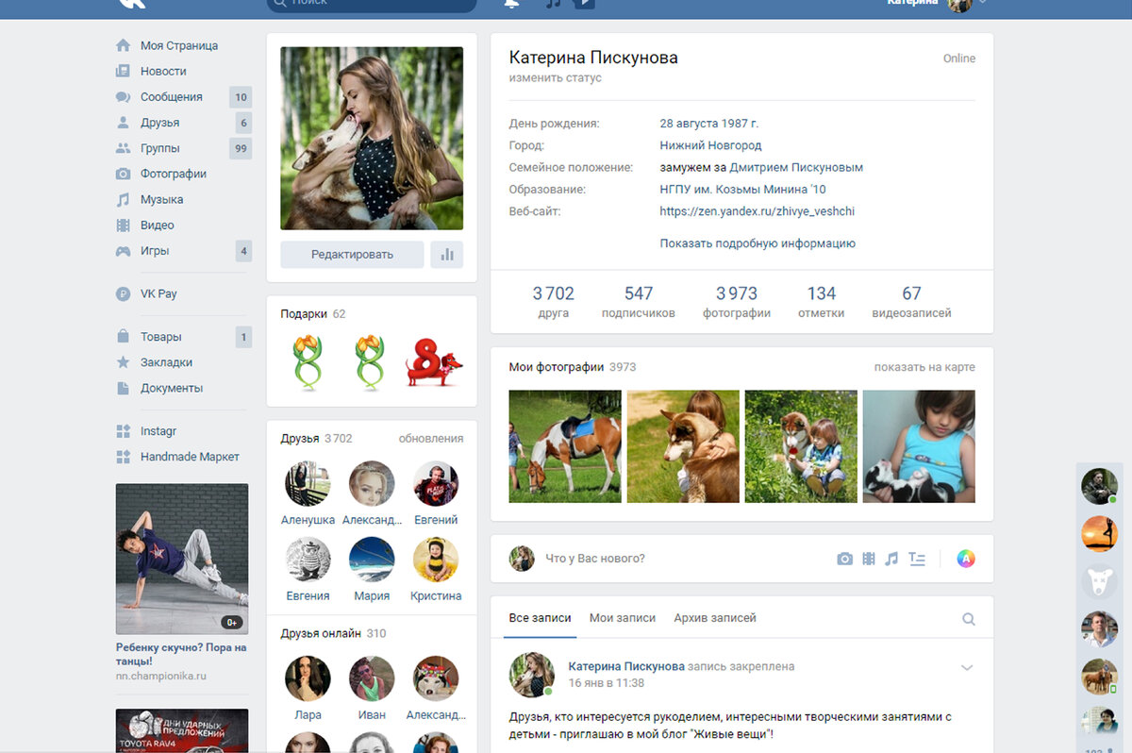Click обновления link in friends block
The height and width of the screenshot is (753, 1132).
[x=431, y=439]
